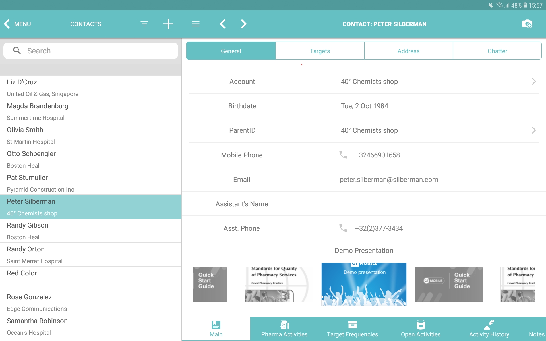Switch to the Targets tab
The height and width of the screenshot is (341, 546).
320,51
